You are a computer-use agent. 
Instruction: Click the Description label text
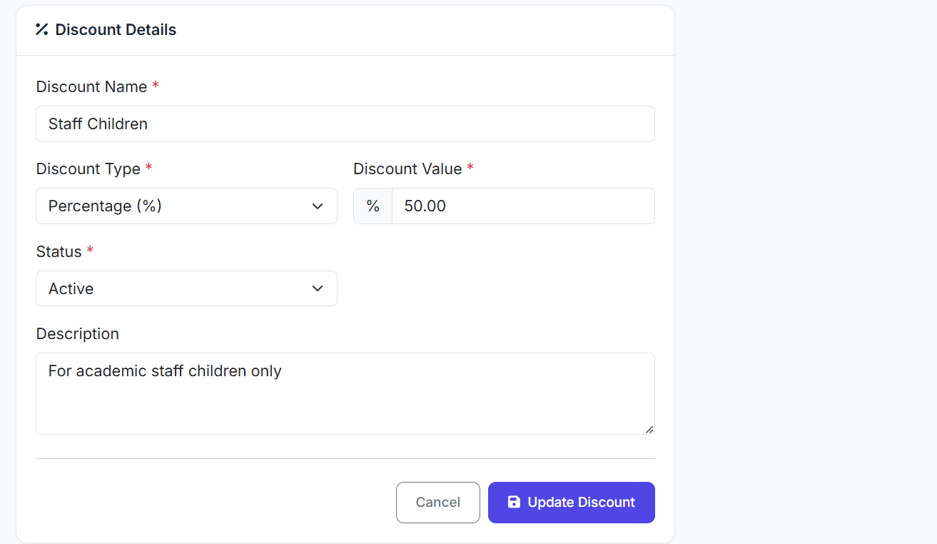click(77, 334)
